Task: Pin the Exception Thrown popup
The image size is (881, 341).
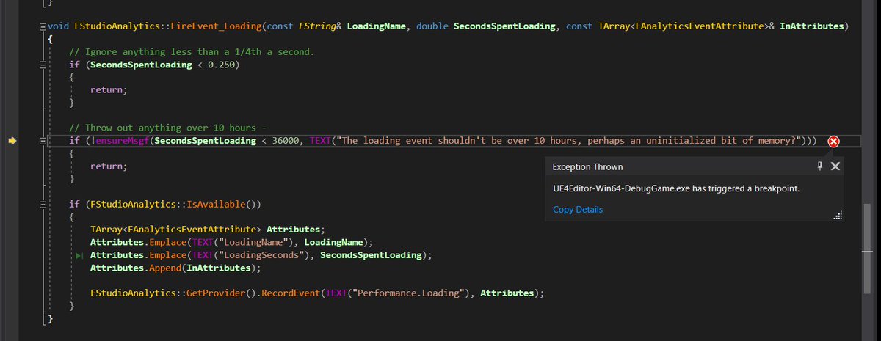Action: pyautogui.click(x=820, y=167)
